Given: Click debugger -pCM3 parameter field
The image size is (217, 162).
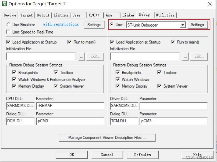Looking at the screenshot, I should point(174,121).
